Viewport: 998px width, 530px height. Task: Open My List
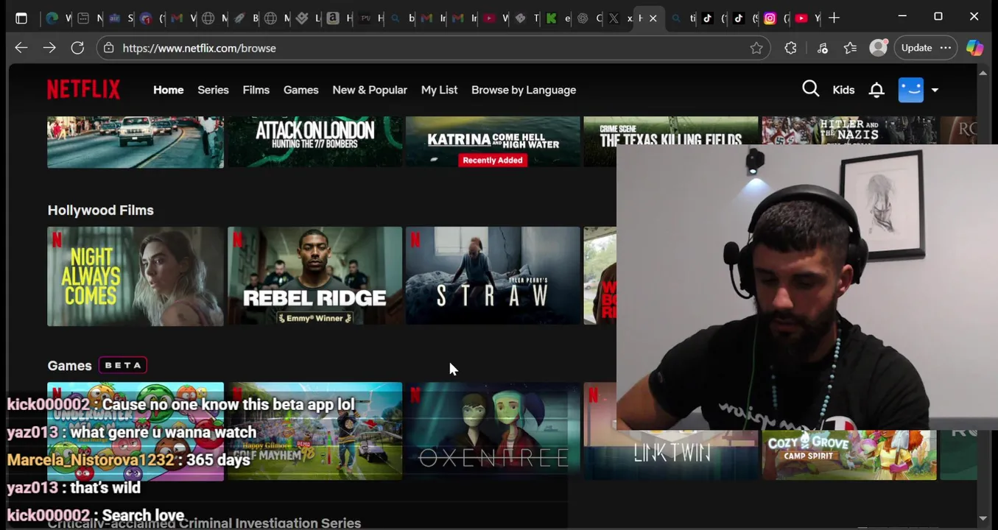click(x=439, y=90)
